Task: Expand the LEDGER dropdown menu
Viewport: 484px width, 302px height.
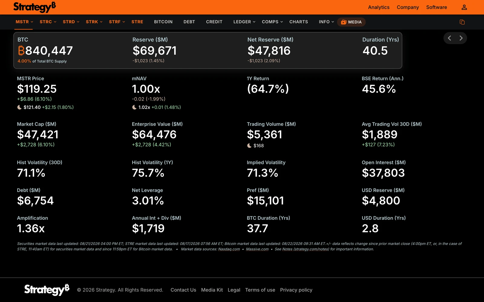Action: (244, 22)
